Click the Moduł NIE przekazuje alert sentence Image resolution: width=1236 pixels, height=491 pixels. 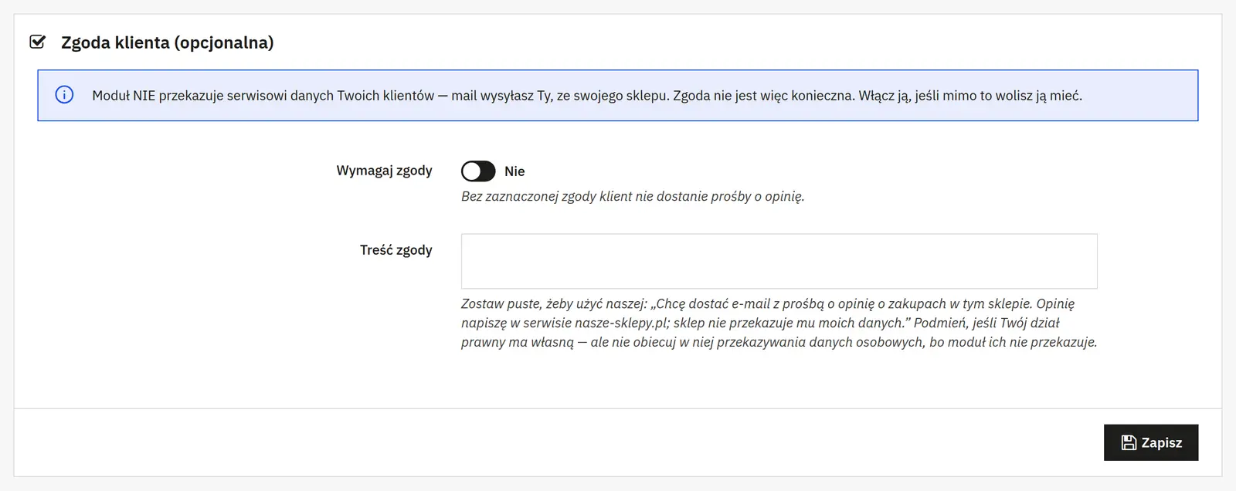tap(381, 96)
